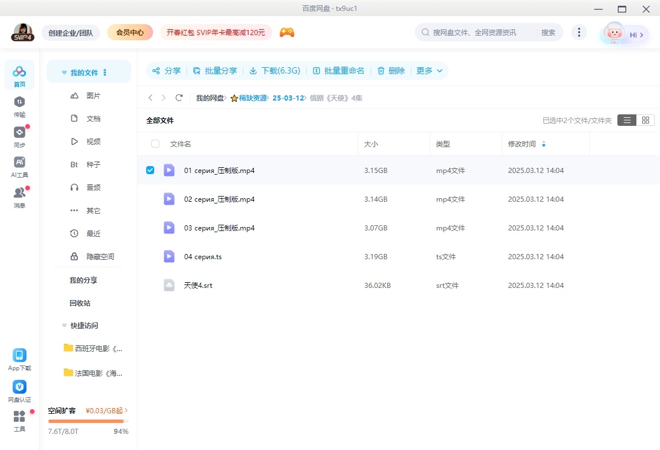Check the 天使4.srt file checkbox
The image size is (660, 450).
pos(150,285)
